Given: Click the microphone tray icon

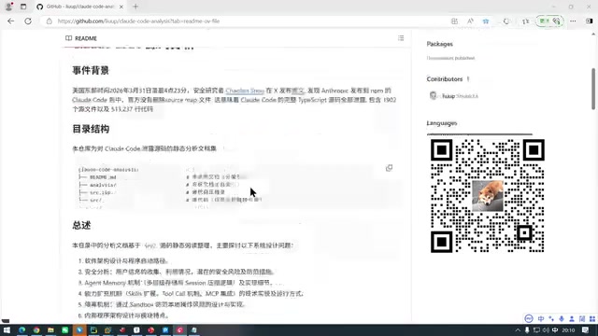Looking at the screenshot, I should [527, 330].
